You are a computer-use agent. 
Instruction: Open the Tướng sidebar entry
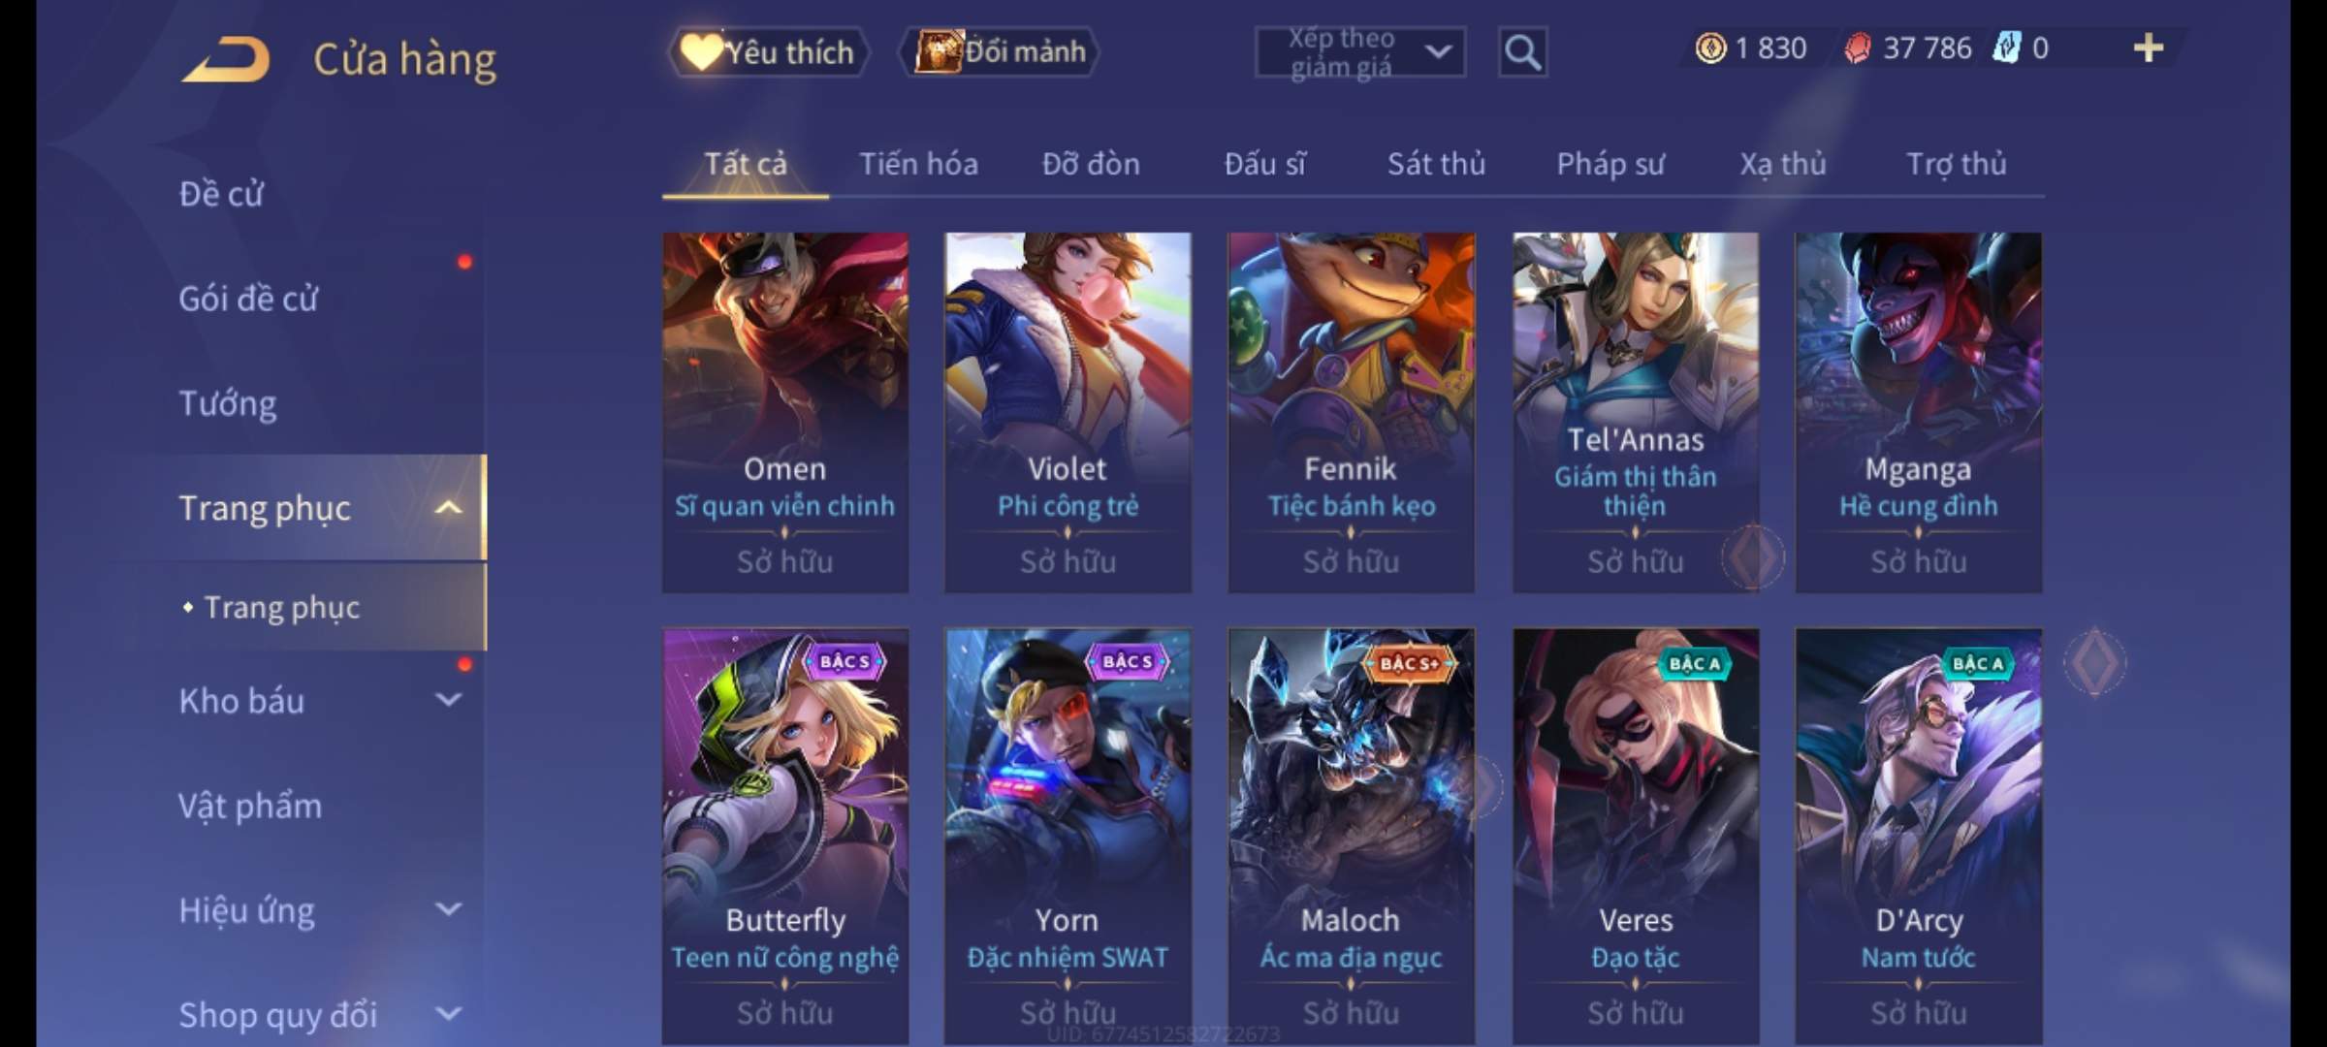point(228,403)
